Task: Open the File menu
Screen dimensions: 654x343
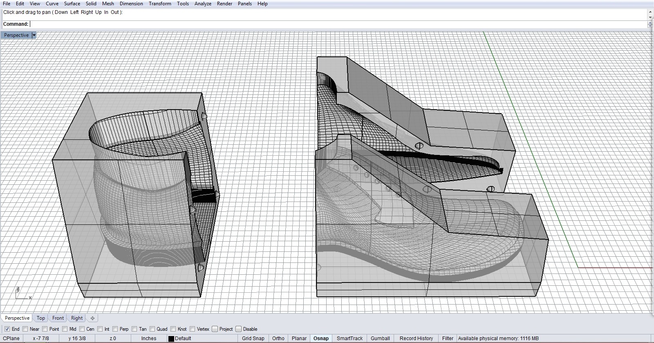Action: click(x=7, y=4)
